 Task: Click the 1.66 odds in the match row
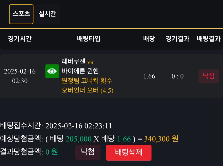click(149, 76)
